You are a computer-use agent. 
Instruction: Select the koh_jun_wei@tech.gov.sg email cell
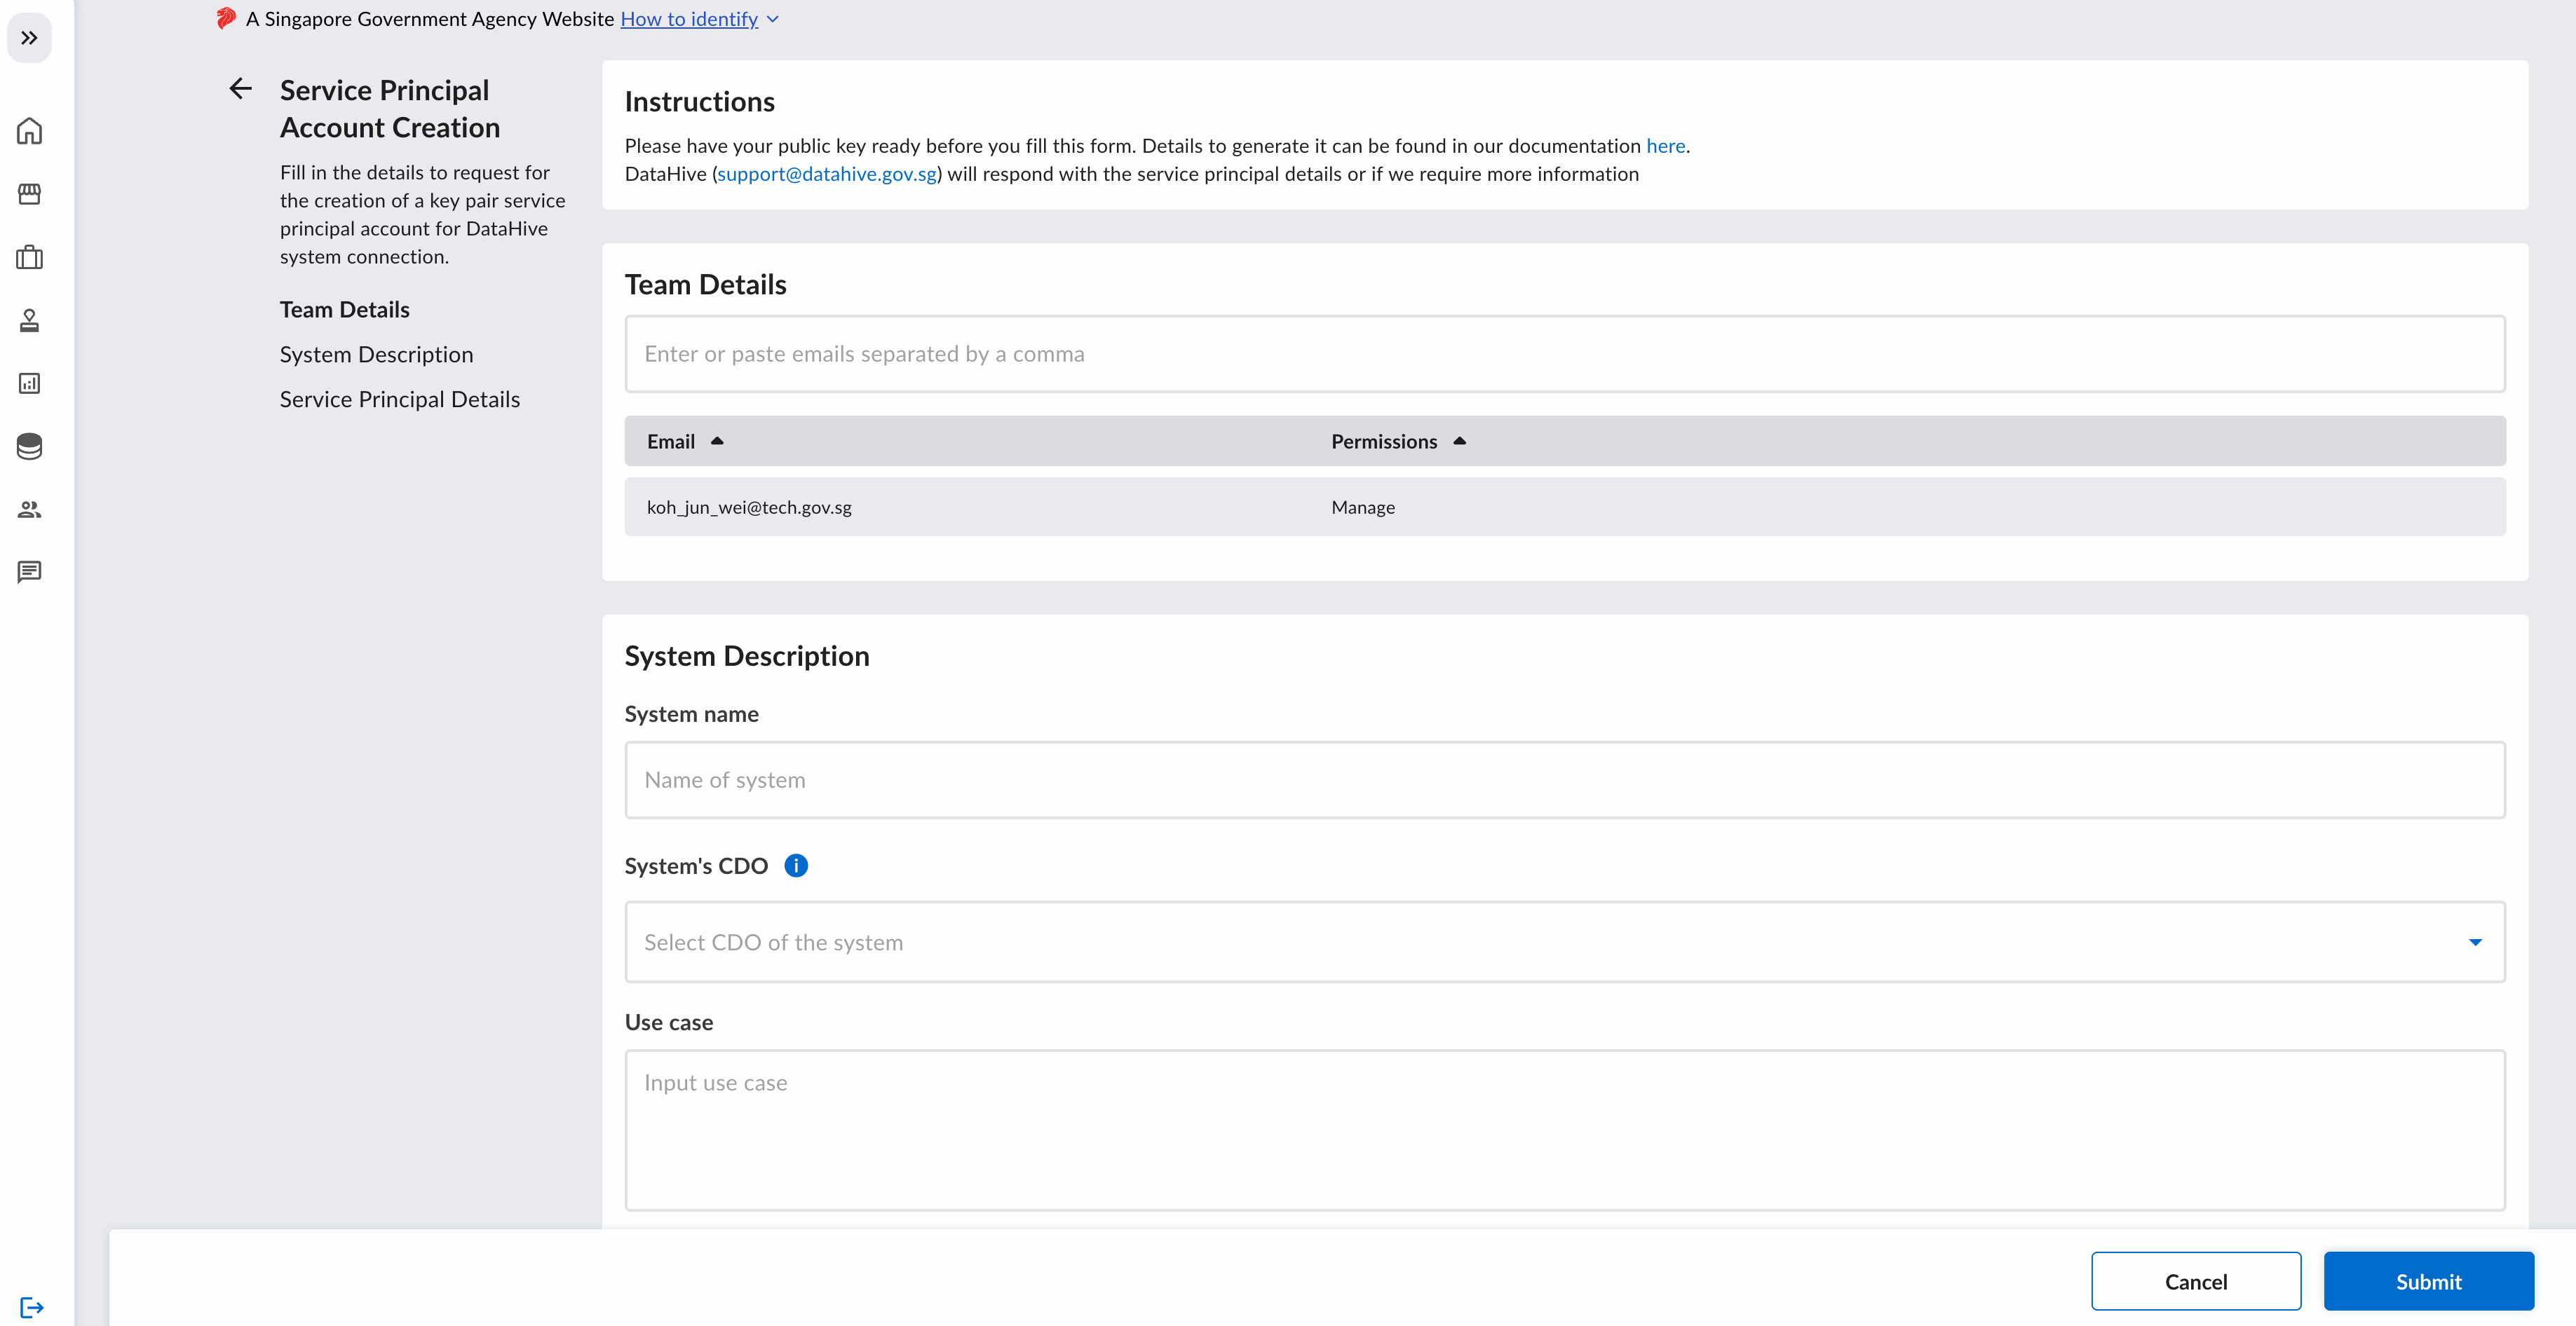click(749, 507)
